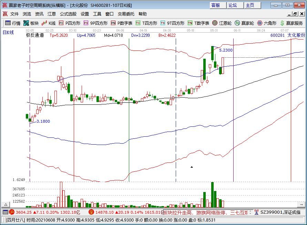The width and height of the screenshot is (307, 225).
Task: Click the up triangle at volume panel left
Action: (x=6, y=204)
